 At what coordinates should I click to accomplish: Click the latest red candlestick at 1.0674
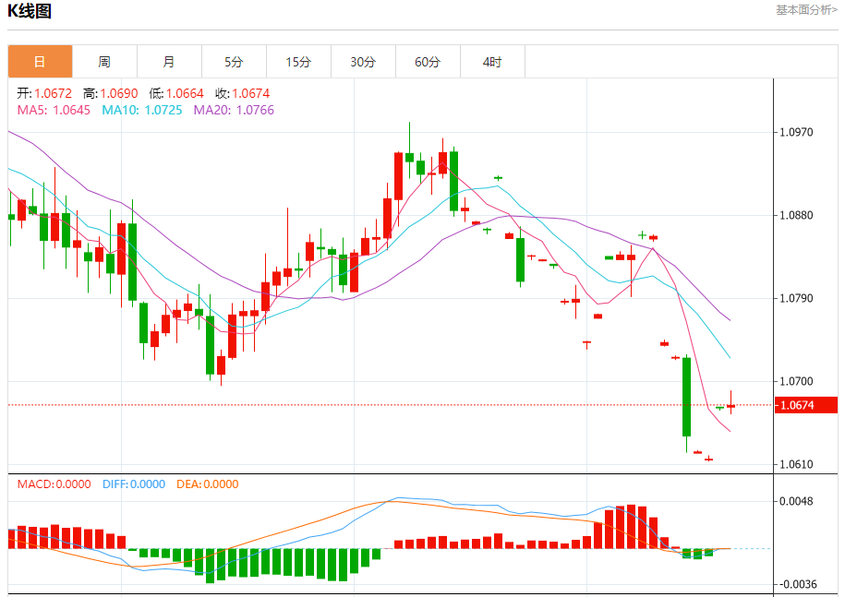[x=730, y=405]
